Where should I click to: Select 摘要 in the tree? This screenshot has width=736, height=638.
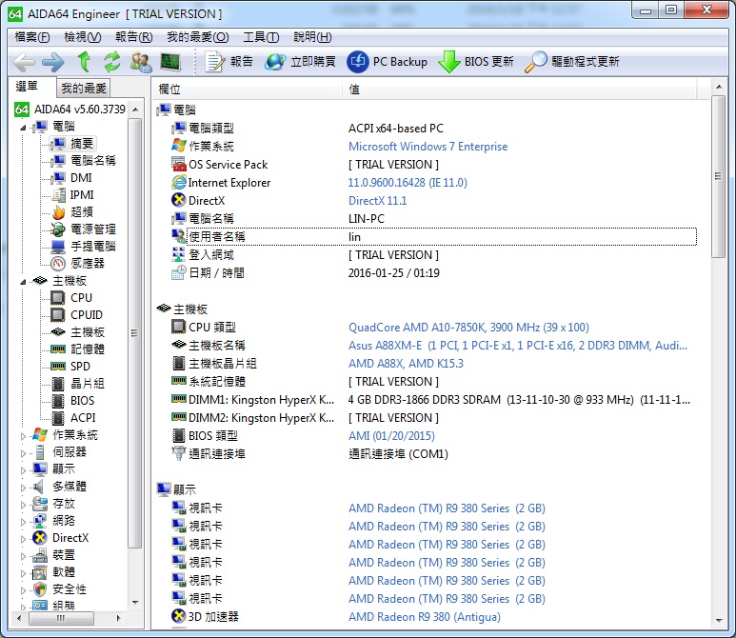coord(82,143)
